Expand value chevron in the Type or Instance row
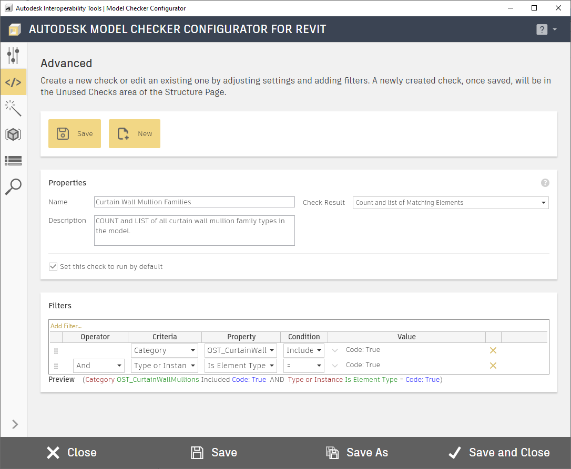 [x=335, y=366]
